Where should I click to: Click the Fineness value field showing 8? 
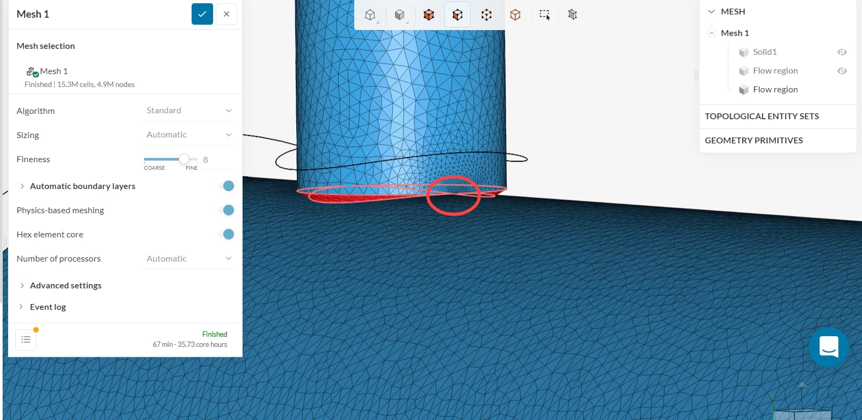216,160
